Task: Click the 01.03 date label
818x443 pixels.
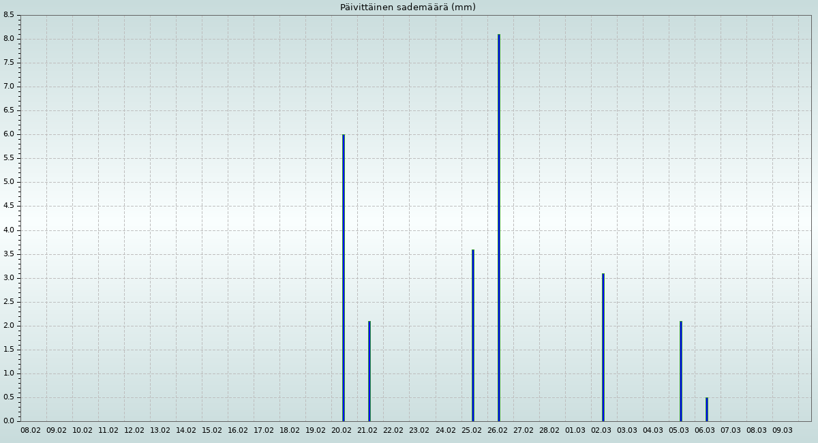Action: point(575,431)
